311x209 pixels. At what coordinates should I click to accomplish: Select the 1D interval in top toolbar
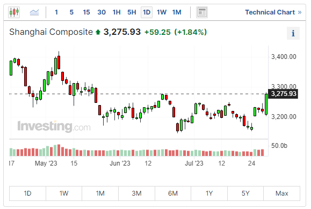(x=147, y=12)
